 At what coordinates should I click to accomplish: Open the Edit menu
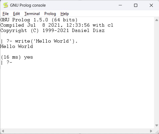(x=16, y=14)
